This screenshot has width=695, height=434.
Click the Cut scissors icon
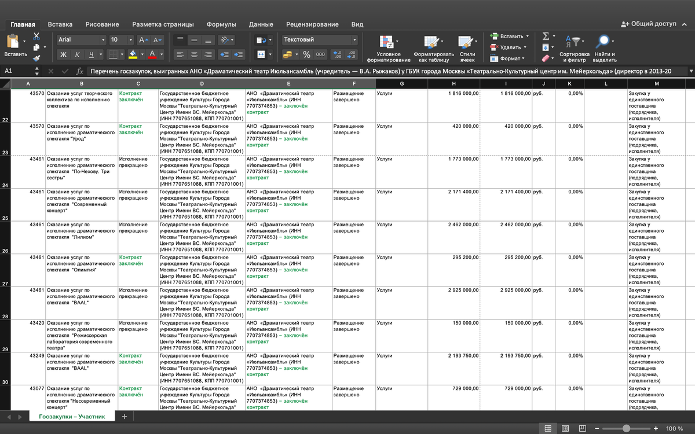(x=36, y=36)
